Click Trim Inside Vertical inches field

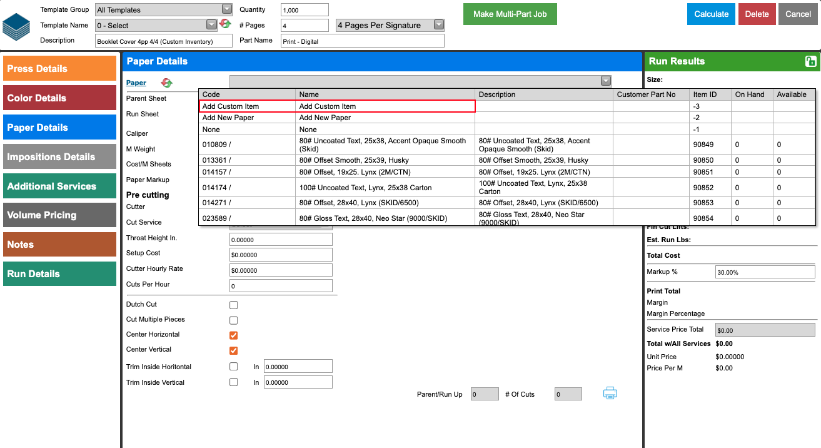(x=298, y=382)
